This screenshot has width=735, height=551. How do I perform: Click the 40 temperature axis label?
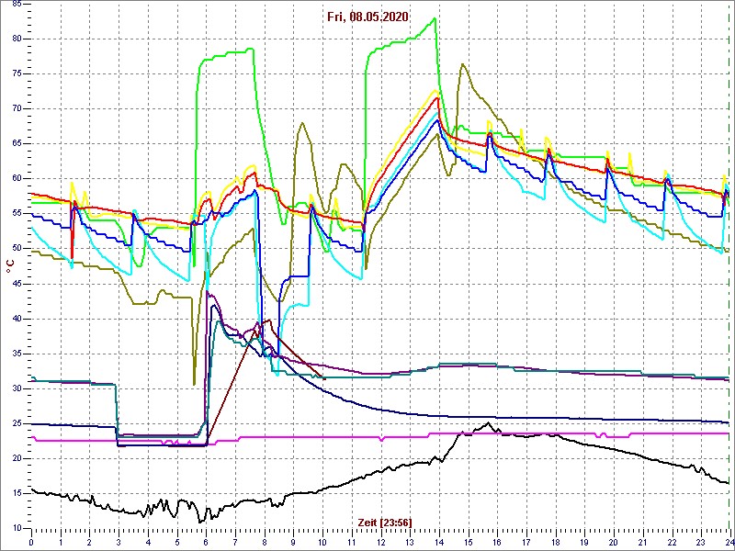[x=16, y=319]
